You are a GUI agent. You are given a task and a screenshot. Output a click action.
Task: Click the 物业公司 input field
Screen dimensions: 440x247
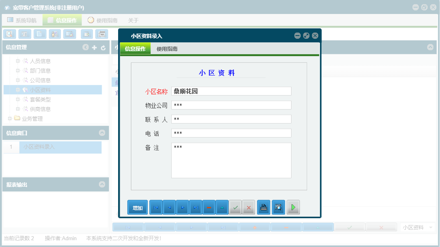point(231,105)
